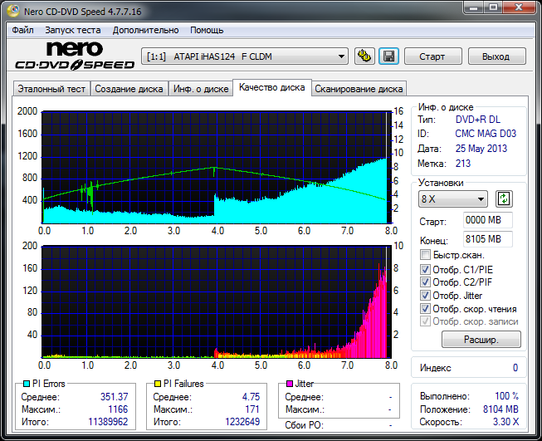This screenshot has width=542, height=441.
Task: Toggle the Быстр.скан. checkbox
Action: point(425,255)
